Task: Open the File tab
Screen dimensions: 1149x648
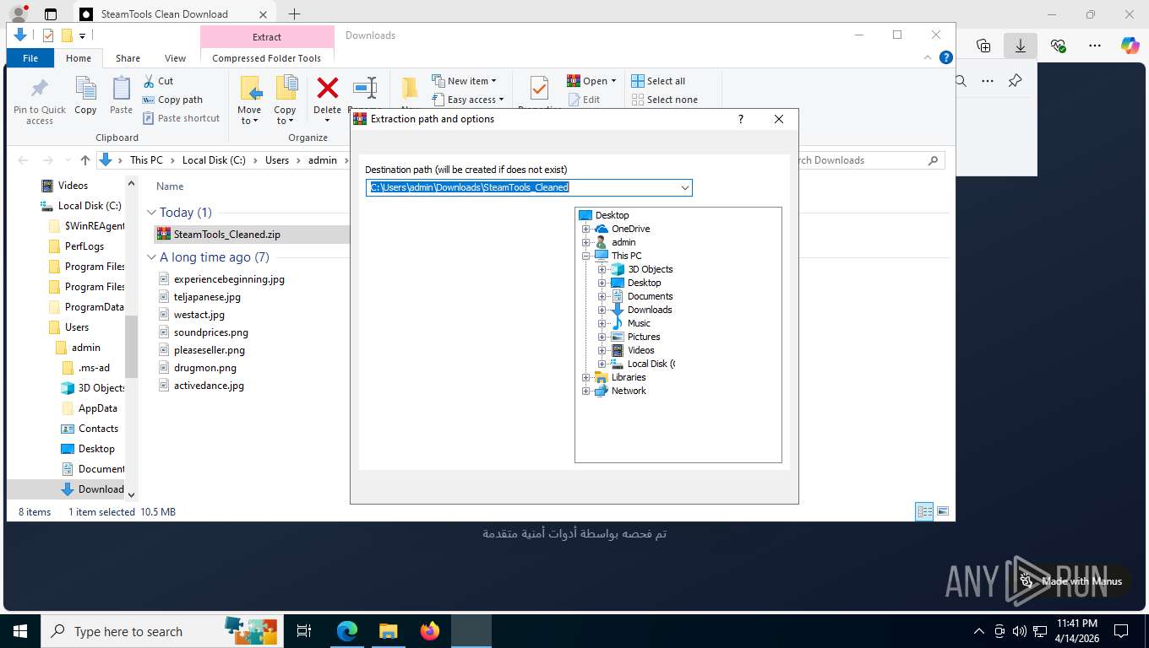Action: pos(30,58)
